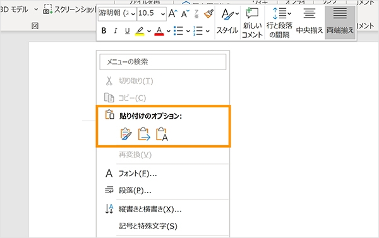379x238 pixels.
Task: Open the スタイル styles gallery
Action: (x=227, y=22)
